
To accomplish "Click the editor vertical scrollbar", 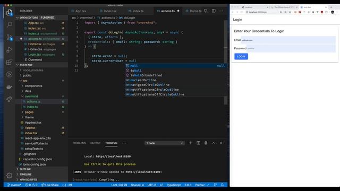I will click(x=225, y=63).
